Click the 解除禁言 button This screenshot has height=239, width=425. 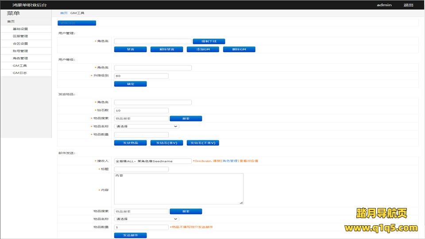[x=166, y=50]
